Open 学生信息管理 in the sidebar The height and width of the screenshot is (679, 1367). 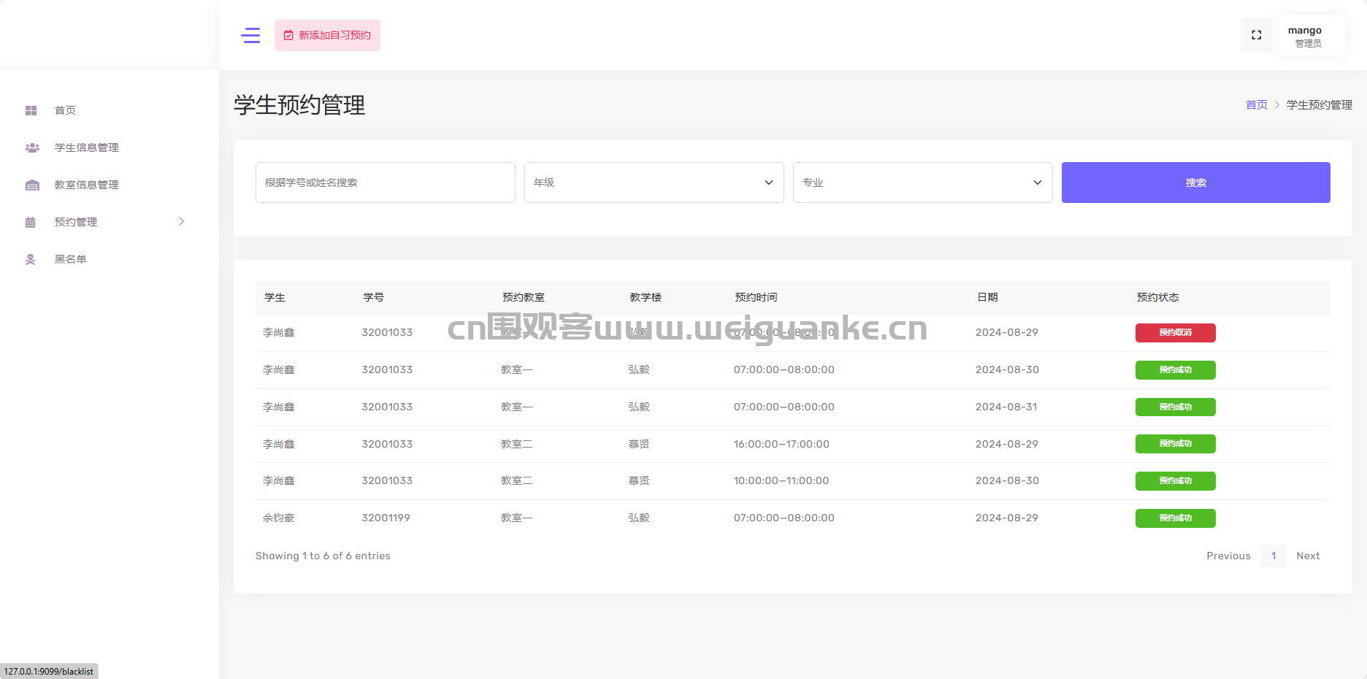(x=87, y=147)
